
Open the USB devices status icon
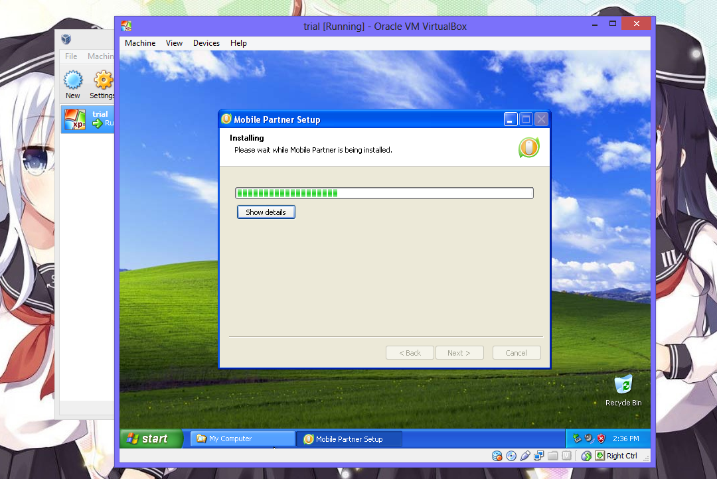point(525,456)
